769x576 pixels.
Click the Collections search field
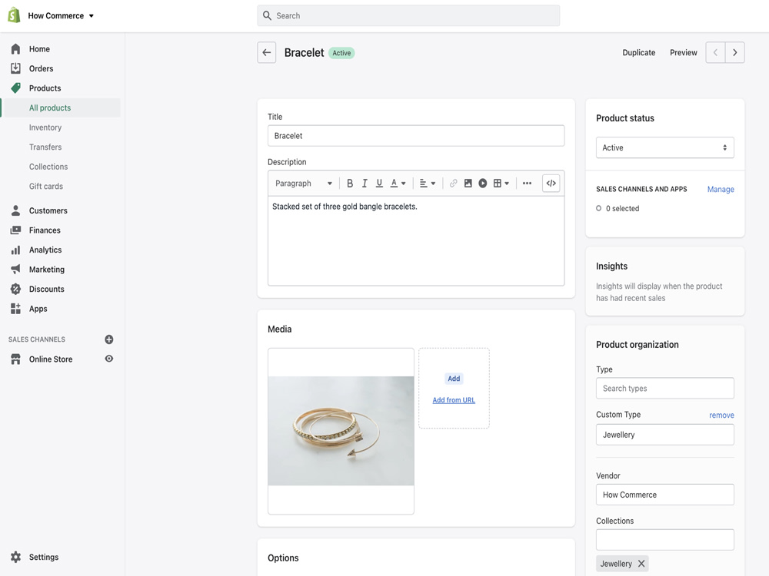664,540
